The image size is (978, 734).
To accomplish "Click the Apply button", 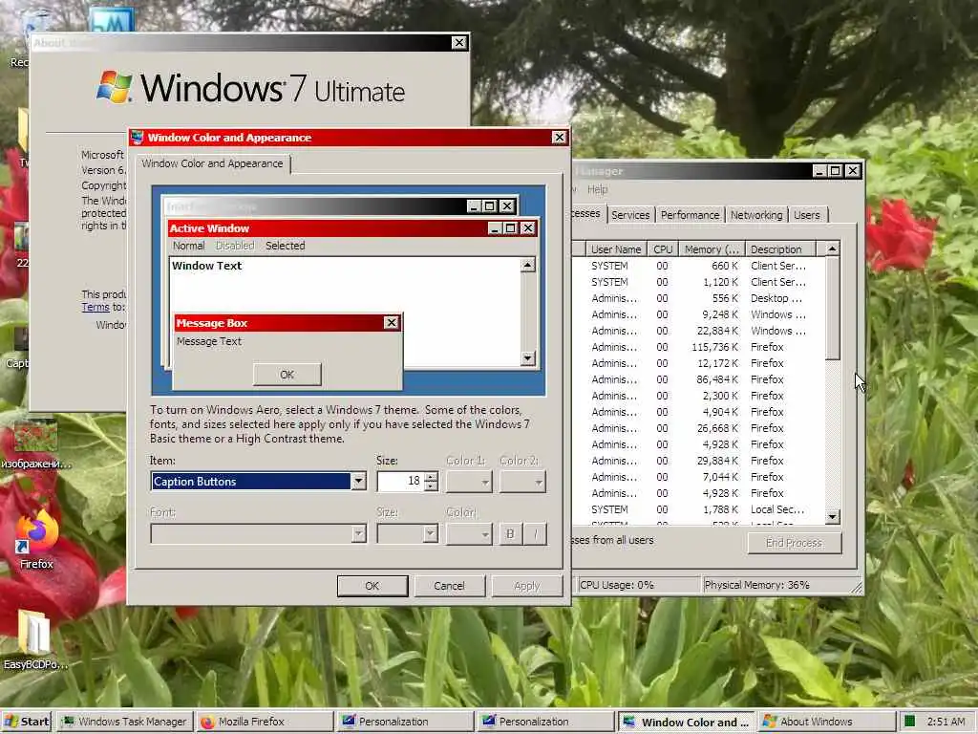I will pyautogui.click(x=526, y=586).
